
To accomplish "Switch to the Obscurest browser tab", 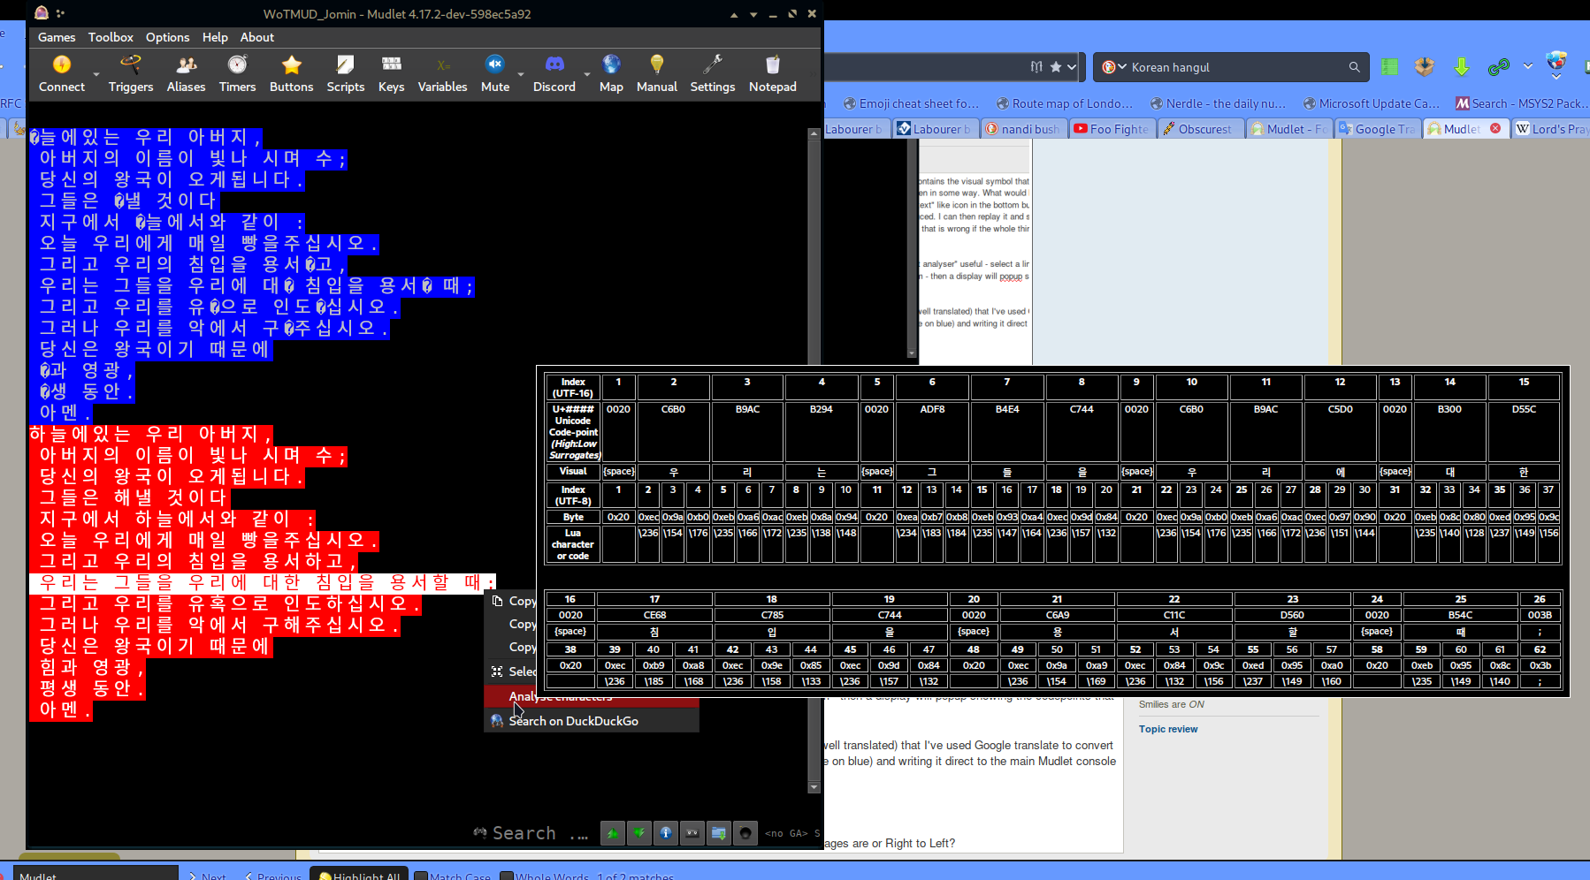I will pos(1199,129).
